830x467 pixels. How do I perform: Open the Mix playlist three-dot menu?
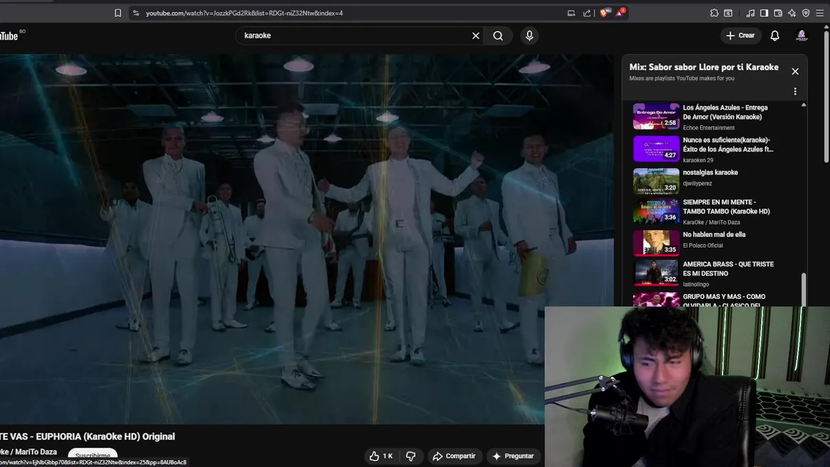point(795,91)
